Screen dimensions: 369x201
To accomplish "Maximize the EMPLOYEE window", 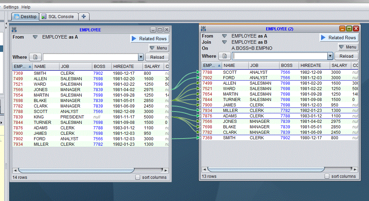I will pyautogui.click(x=160, y=30).
